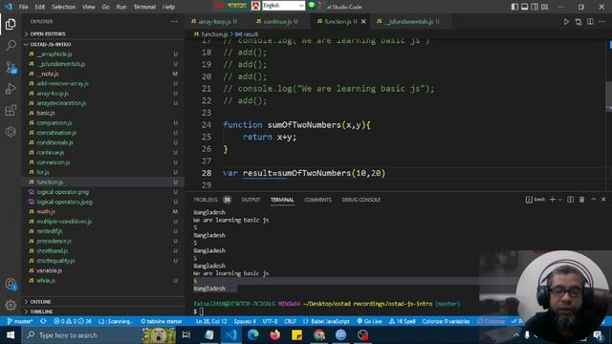
Task: Switch to the Output panel tab
Action: point(251,200)
